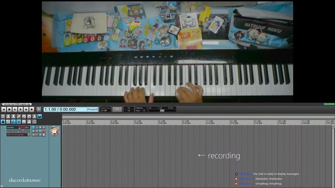
Task: Click the wide button in track's bottom row
Action: (x=35, y=135)
